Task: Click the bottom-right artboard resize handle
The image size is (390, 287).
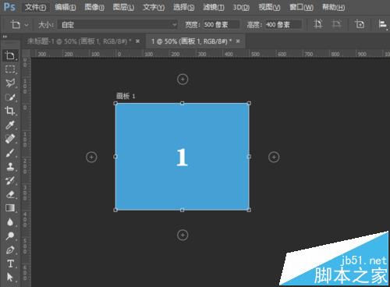Action: pyautogui.click(x=249, y=210)
